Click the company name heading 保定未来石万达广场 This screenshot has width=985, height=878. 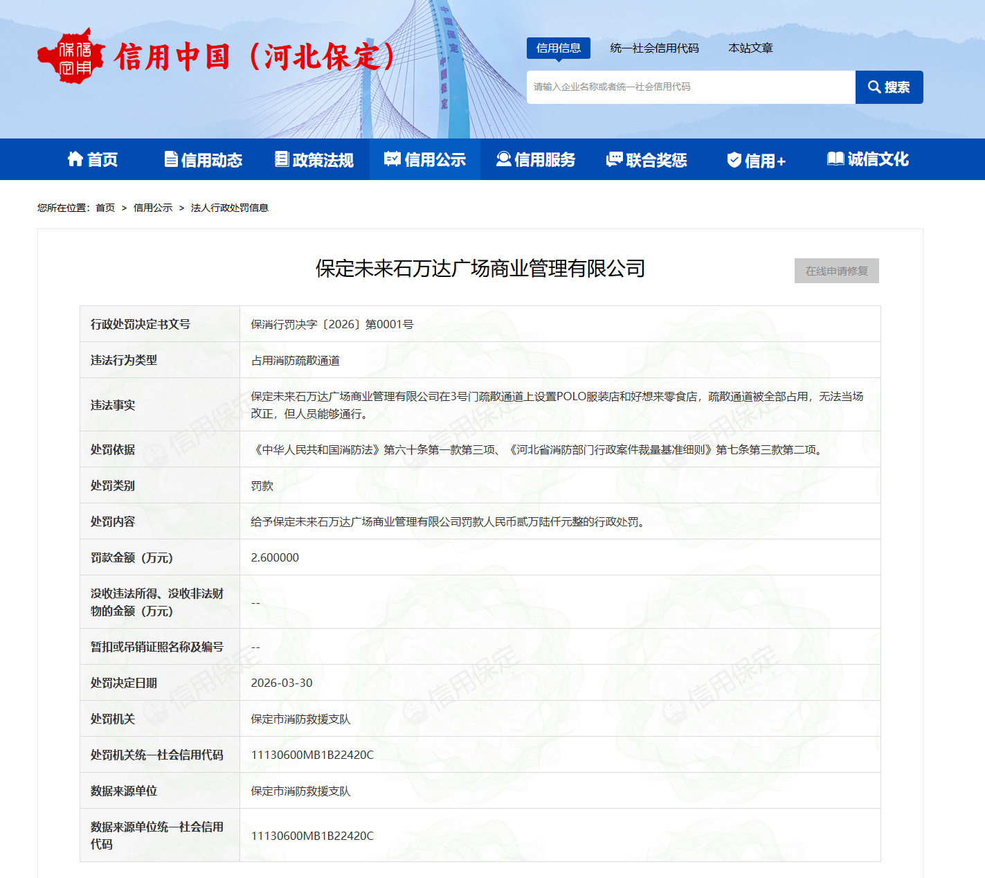[480, 269]
